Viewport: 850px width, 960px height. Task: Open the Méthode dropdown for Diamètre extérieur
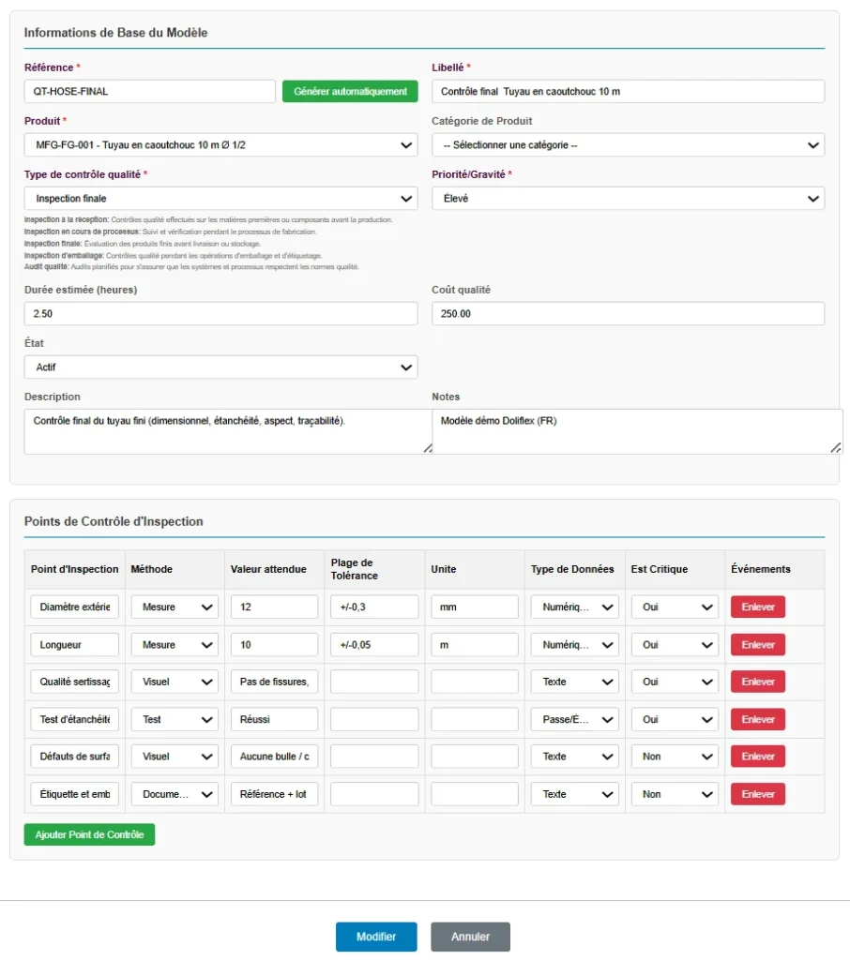(174, 607)
